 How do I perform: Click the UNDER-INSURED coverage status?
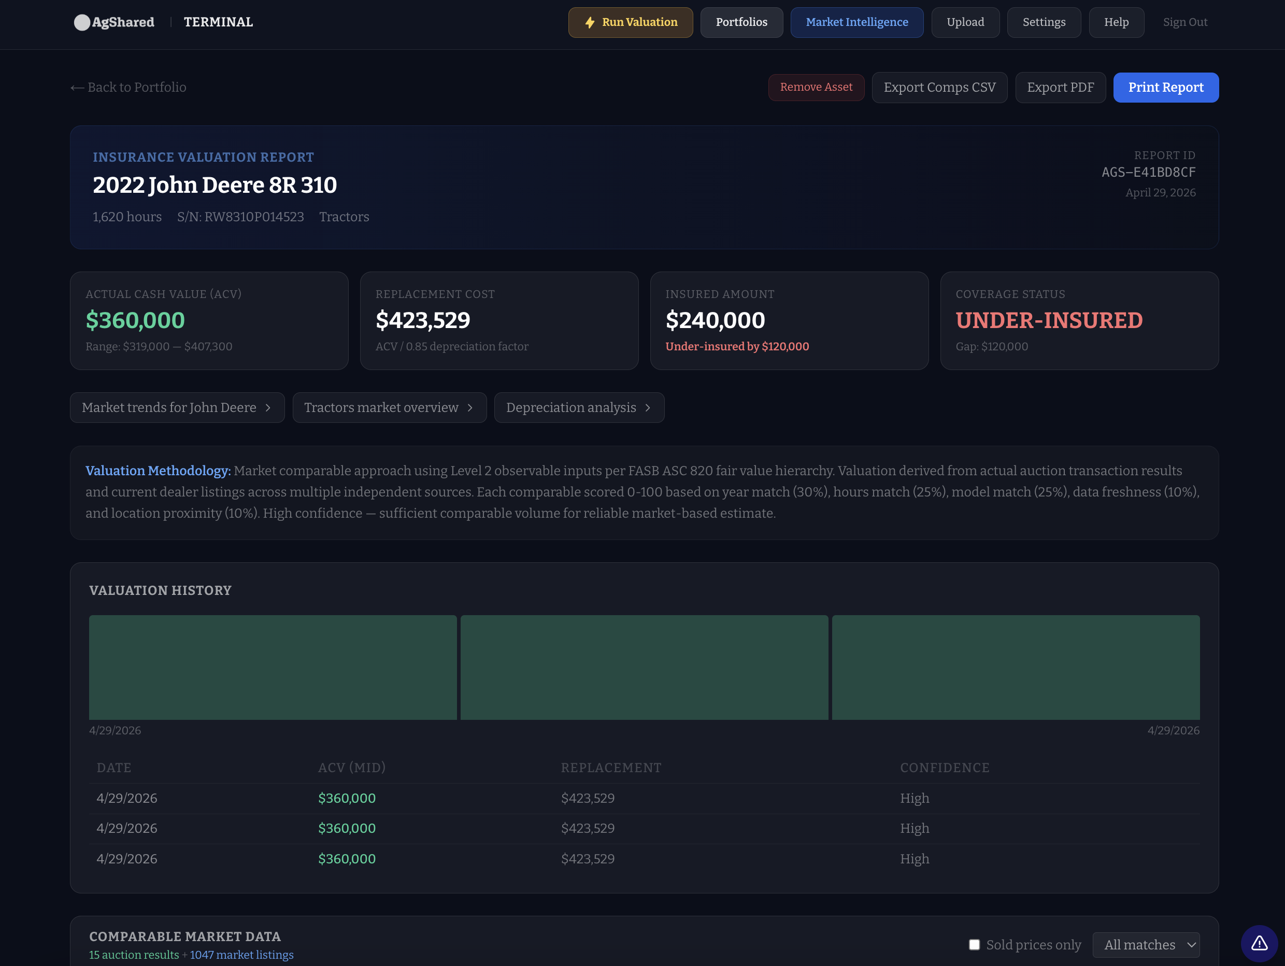[1049, 320]
